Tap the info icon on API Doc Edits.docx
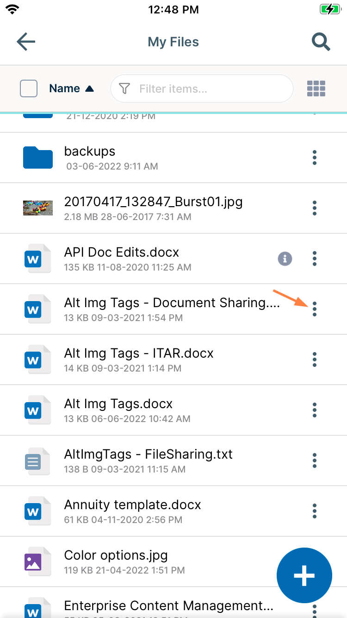The image size is (347, 618). pos(285,259)
